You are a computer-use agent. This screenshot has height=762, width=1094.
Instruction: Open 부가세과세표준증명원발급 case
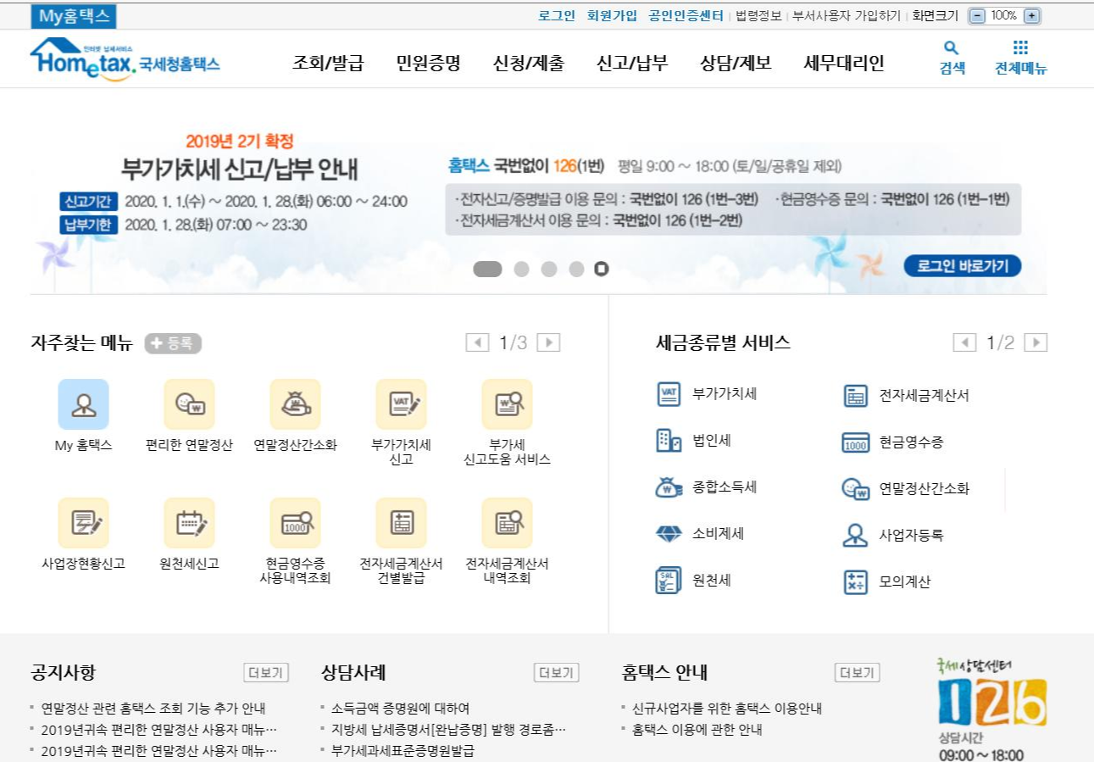coord(403,751)
